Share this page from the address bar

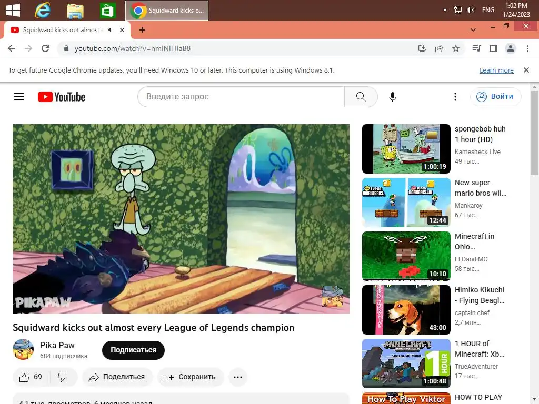click(439, 48)
